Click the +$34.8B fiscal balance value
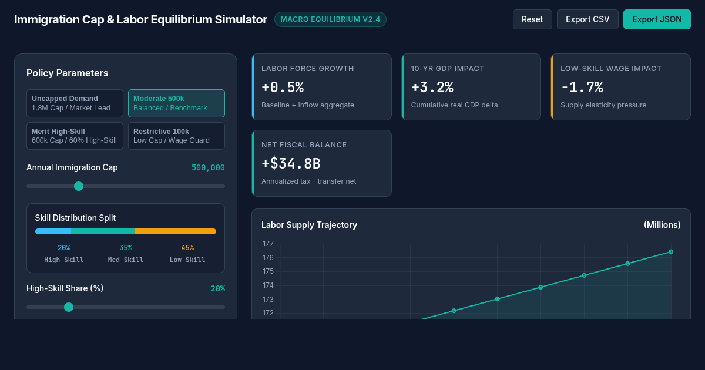This screenshot has height=370, width=705. (x=291, y=164)
